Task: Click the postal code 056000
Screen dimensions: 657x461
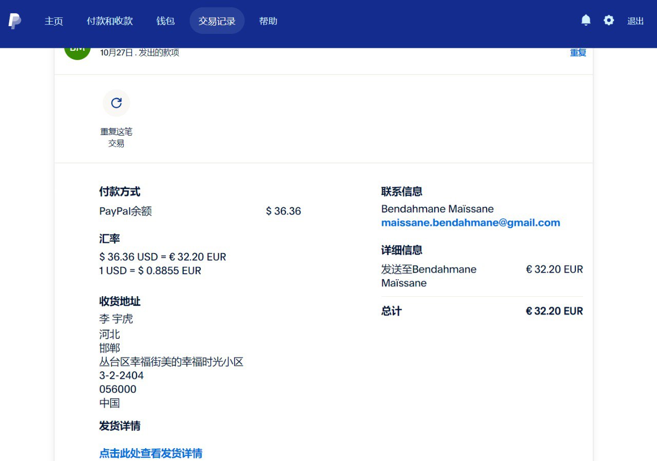Action: (x=118, y=389)
